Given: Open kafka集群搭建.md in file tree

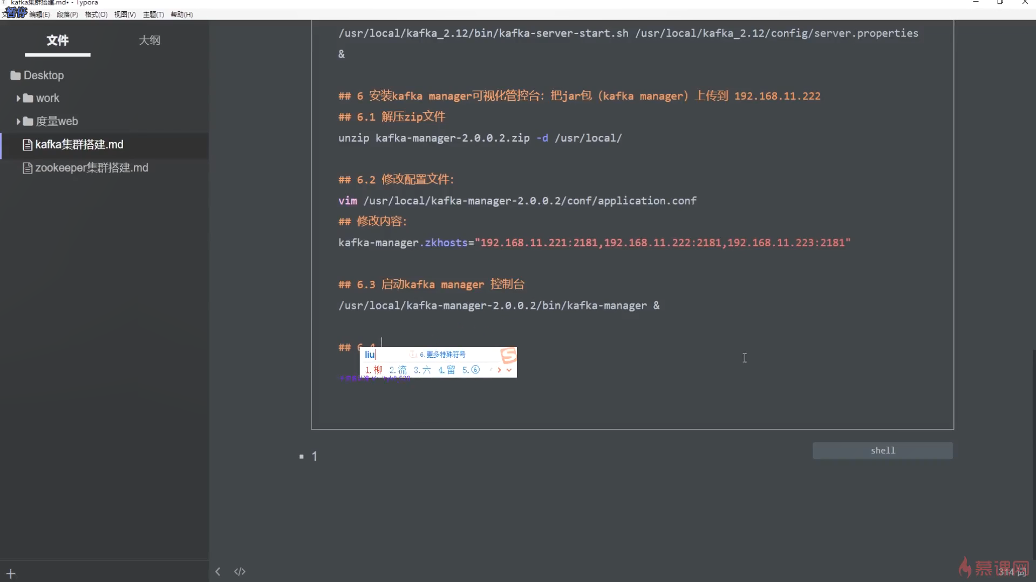Looking at the screenshot, I should (x=79, y=144).
